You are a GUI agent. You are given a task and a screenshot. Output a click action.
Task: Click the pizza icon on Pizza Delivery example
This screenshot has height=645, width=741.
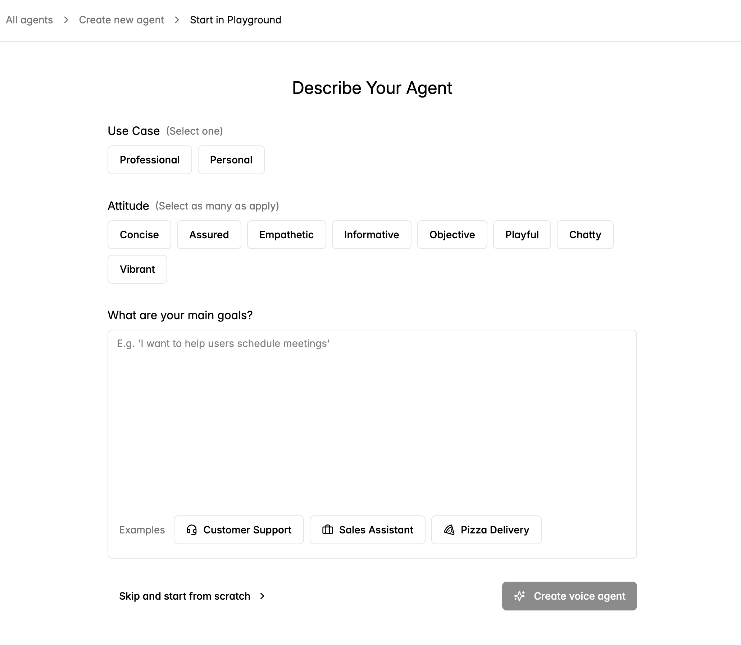449,529
